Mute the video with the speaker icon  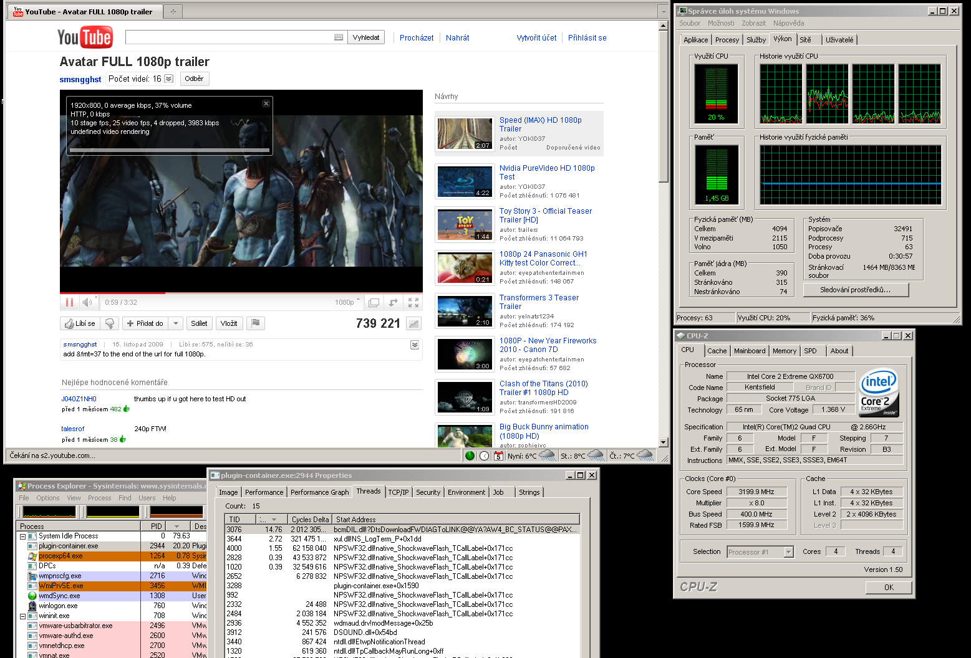(x=87, y=302)
